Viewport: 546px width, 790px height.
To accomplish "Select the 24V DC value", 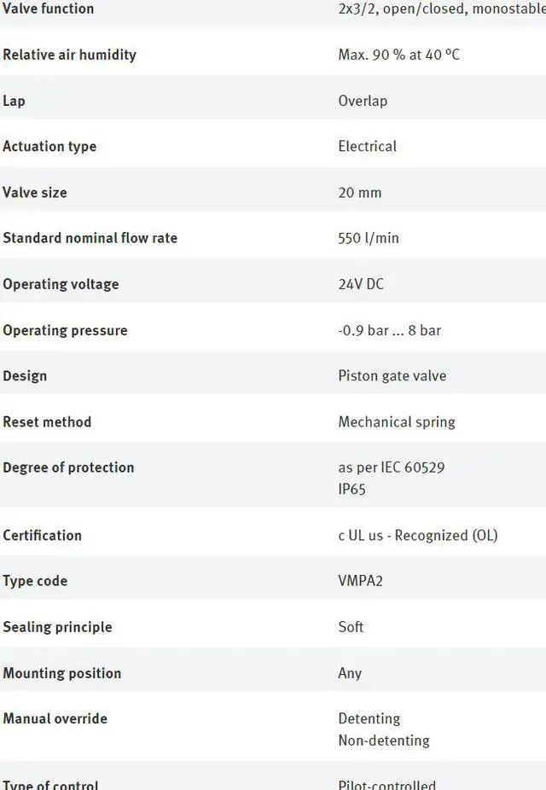I will [x=361, y=284].
